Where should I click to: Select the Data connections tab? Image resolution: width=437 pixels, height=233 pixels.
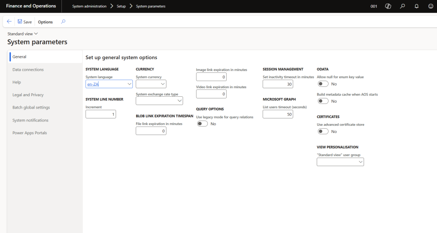tap(46, 69)
